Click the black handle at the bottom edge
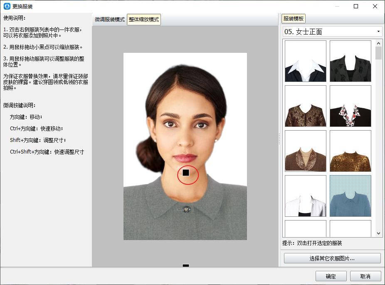Image resolution: width=385 pixels, height=285 pixels. coord(186,265)
